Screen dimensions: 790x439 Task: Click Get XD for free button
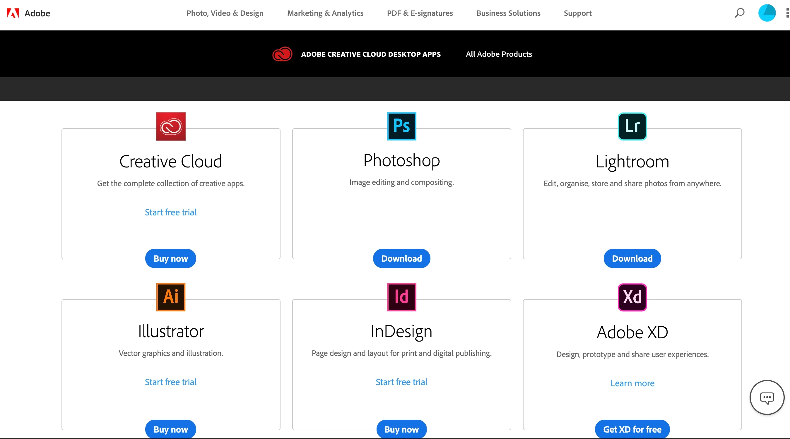pos(632,429)
